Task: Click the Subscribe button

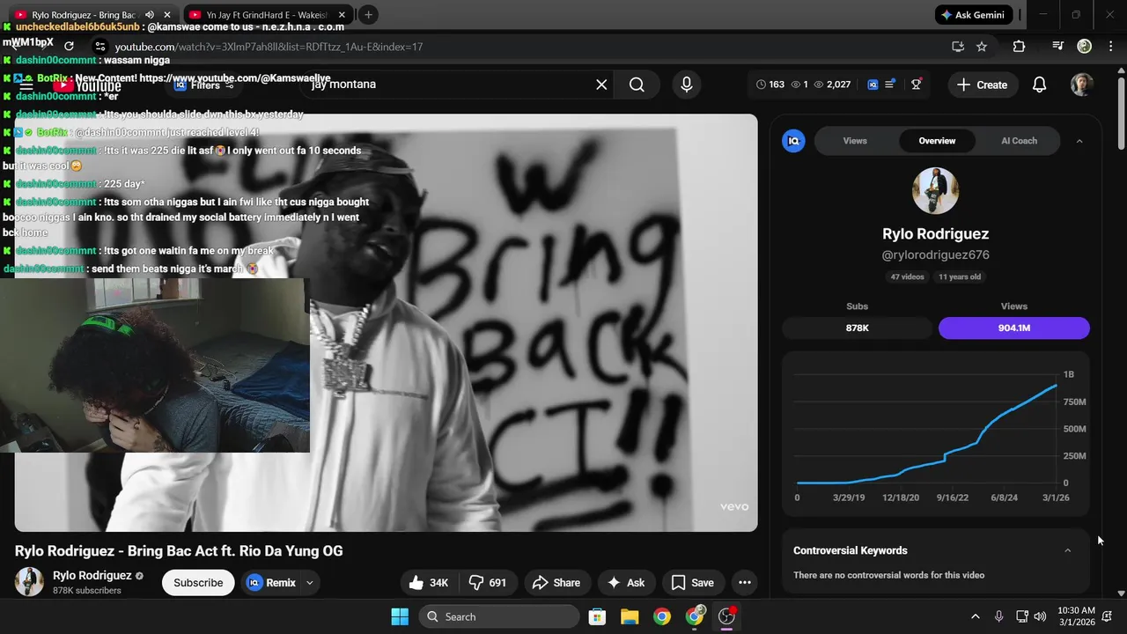Action: 198,582
